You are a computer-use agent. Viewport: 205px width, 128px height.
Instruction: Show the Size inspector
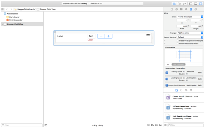[x=191, y=9]
